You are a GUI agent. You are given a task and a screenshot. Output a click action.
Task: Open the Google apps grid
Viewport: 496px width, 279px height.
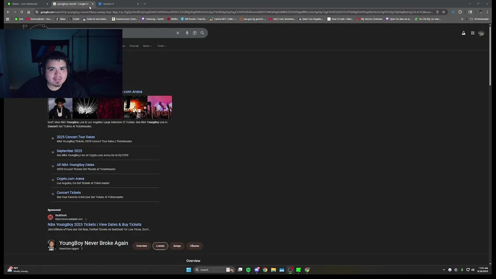coord(473,33)
